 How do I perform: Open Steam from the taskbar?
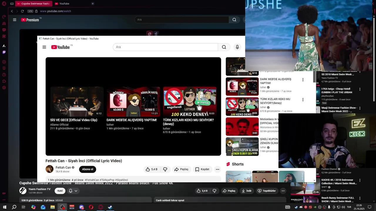click(110, 207)
